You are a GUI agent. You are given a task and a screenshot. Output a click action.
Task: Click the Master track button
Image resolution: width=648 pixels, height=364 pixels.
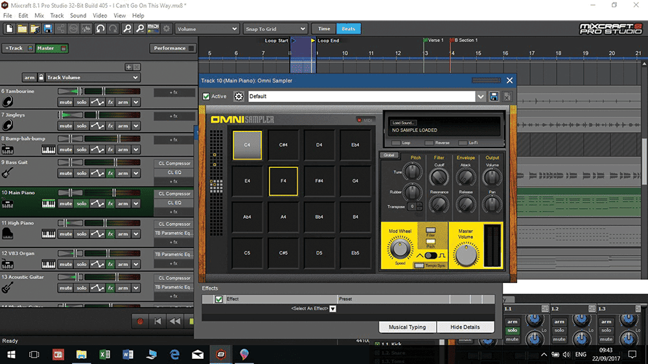click(51, 49)
